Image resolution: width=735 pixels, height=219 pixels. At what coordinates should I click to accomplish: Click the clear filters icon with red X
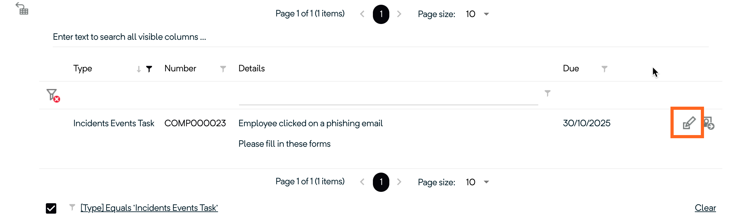pos(53,95)
